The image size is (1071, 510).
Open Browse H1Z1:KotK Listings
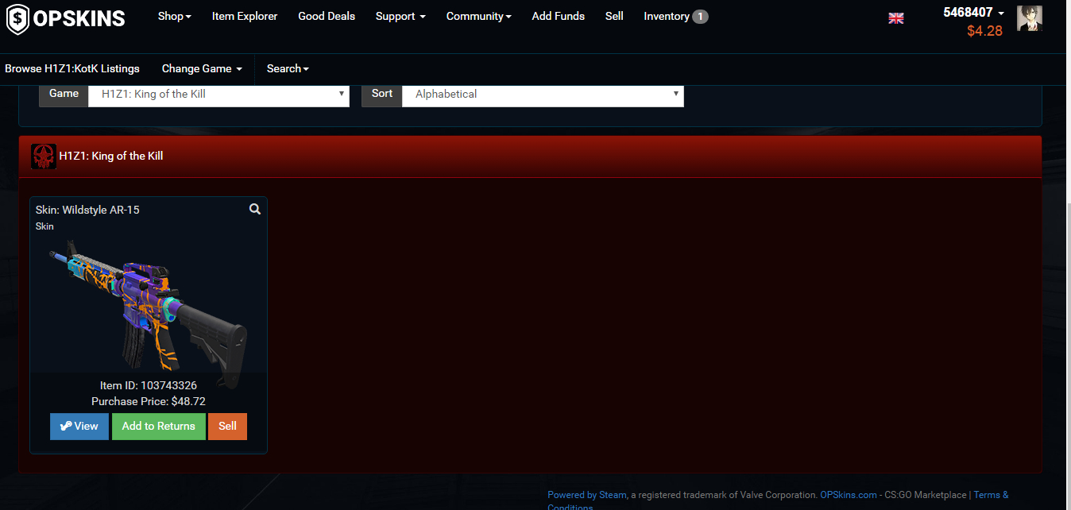72,68
